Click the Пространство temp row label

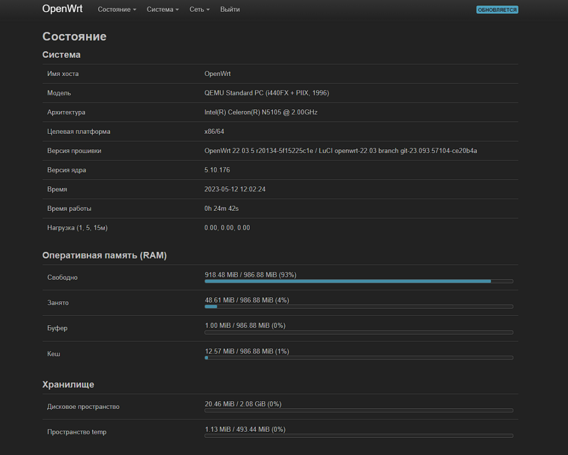77,432
